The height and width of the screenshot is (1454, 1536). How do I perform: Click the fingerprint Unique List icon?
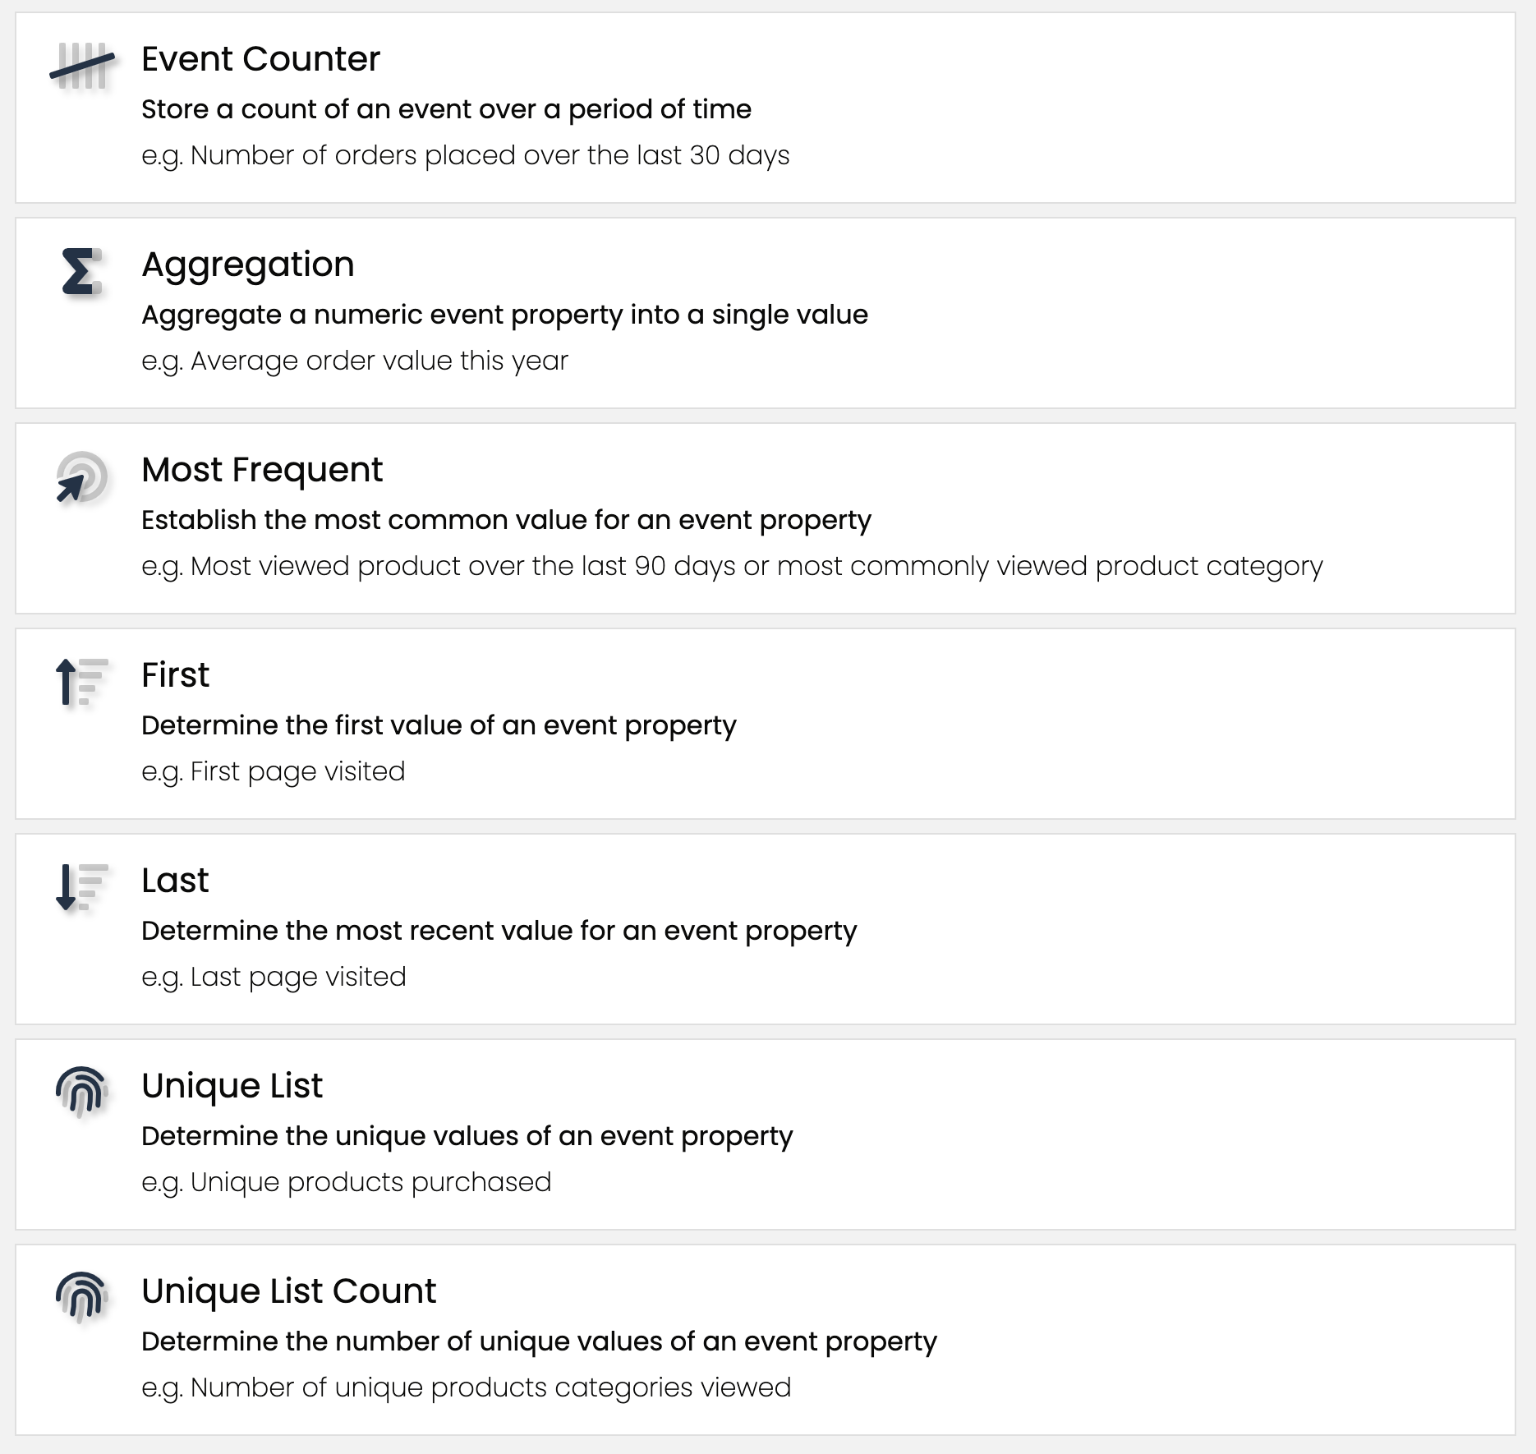click(81, 1092)
